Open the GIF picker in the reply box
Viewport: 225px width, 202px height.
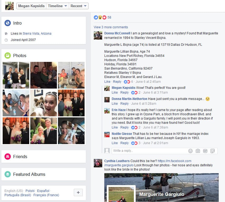tap(205, 151)
